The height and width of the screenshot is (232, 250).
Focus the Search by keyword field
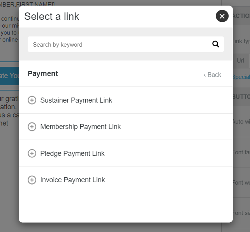click(126, 44)
